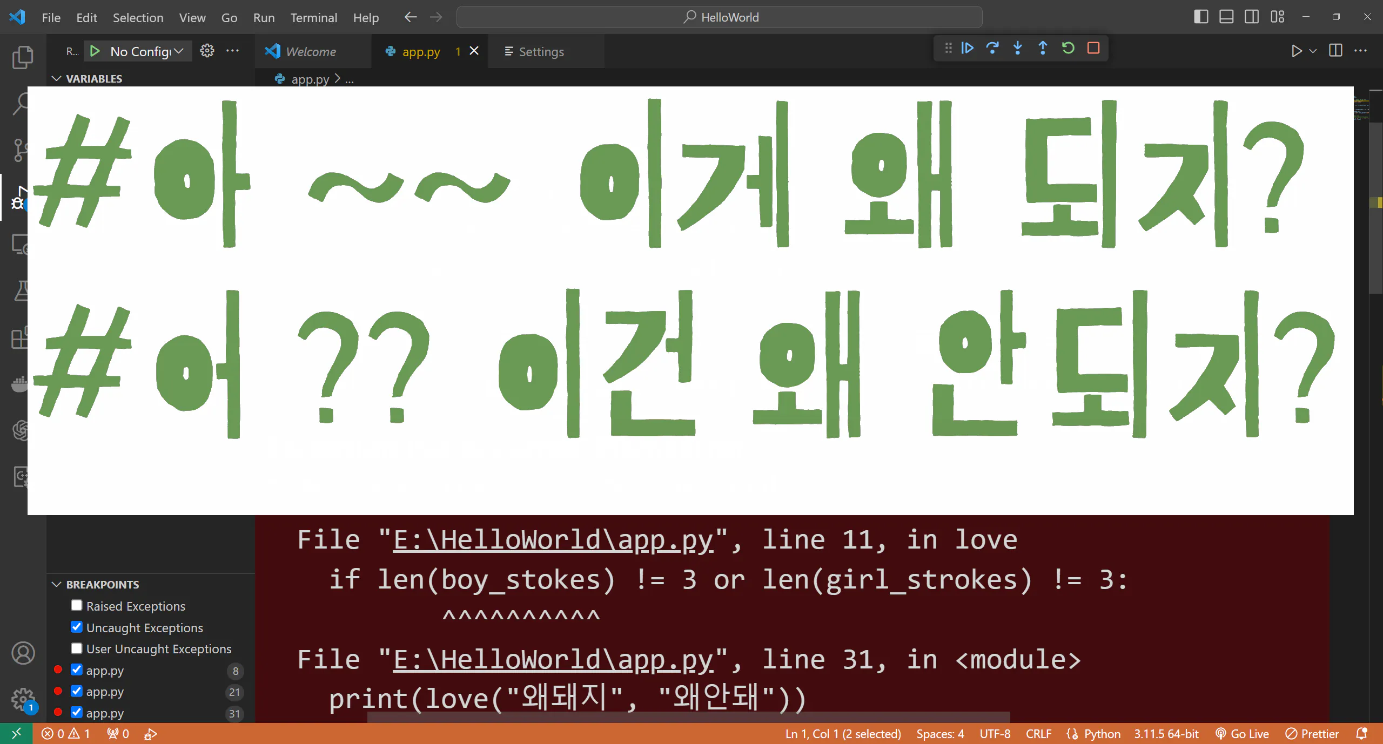1383x744 pixels.
Task: Open the No Configurations dropdown
Action: click(x=147, y=51)
